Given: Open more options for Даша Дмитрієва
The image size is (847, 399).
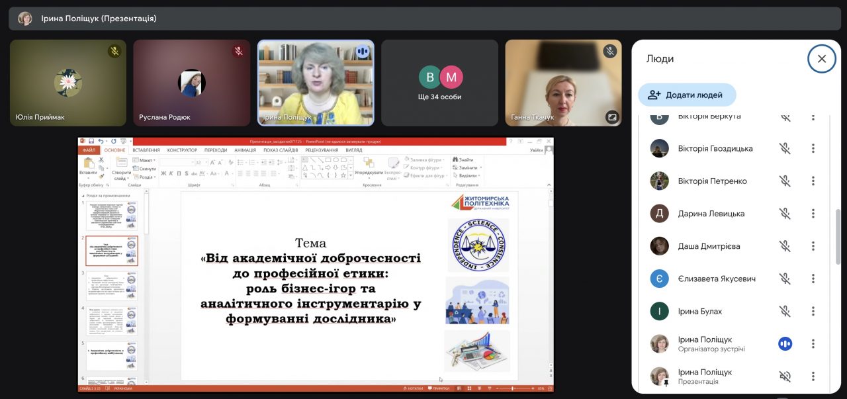Looking at the screenshot, I should point(813,246).
